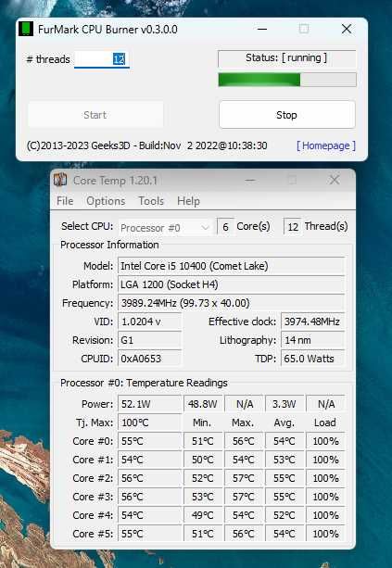Click the Frequency value 3989.24MHz
The image size is (392, 568).
[x=231, y=303]
